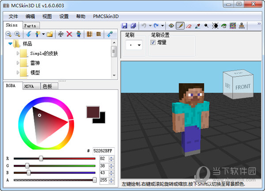Click the B blue channel slider handle
This screenshot has width=265, height=191.
(x=29, y=173)
